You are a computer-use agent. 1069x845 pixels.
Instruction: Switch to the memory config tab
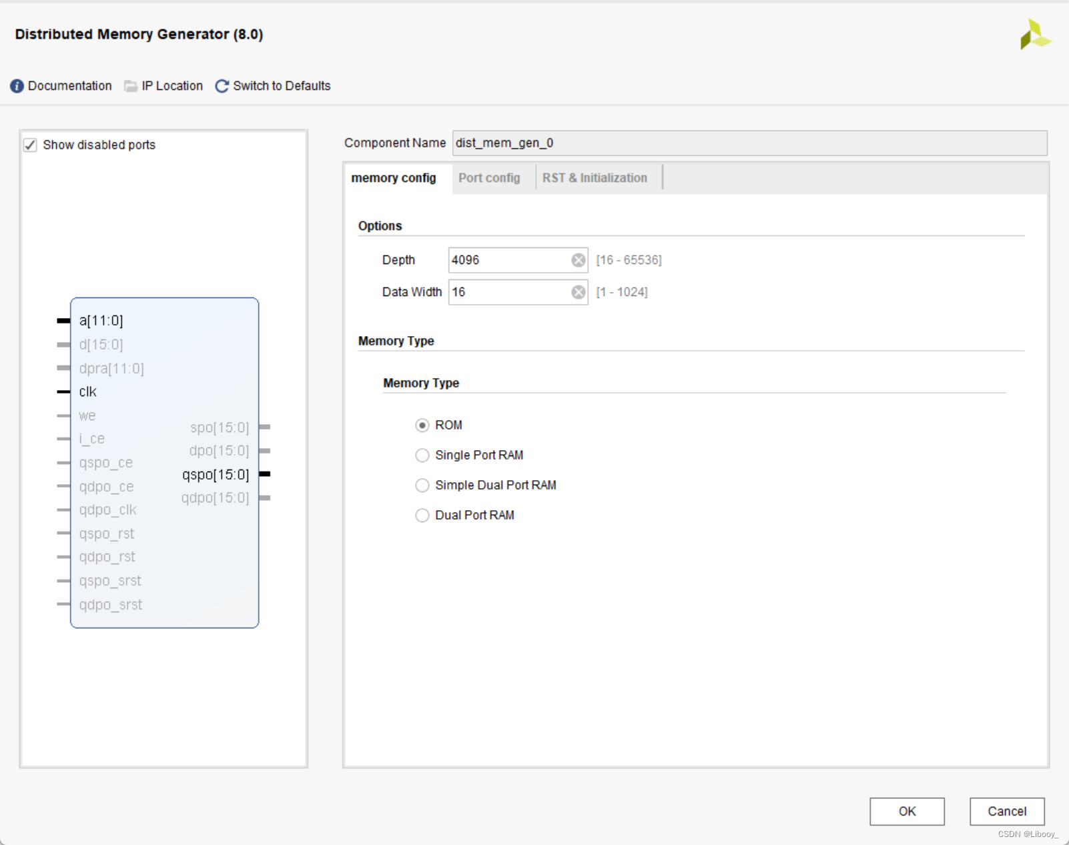pyautogui.click(x=394, y=178)
